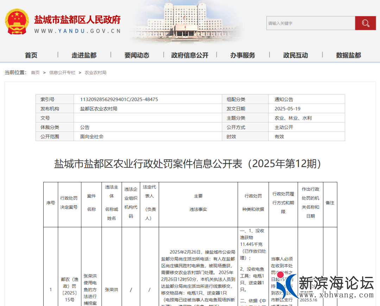Select 办事服务 in navigation bar

(x=243, y=55)
